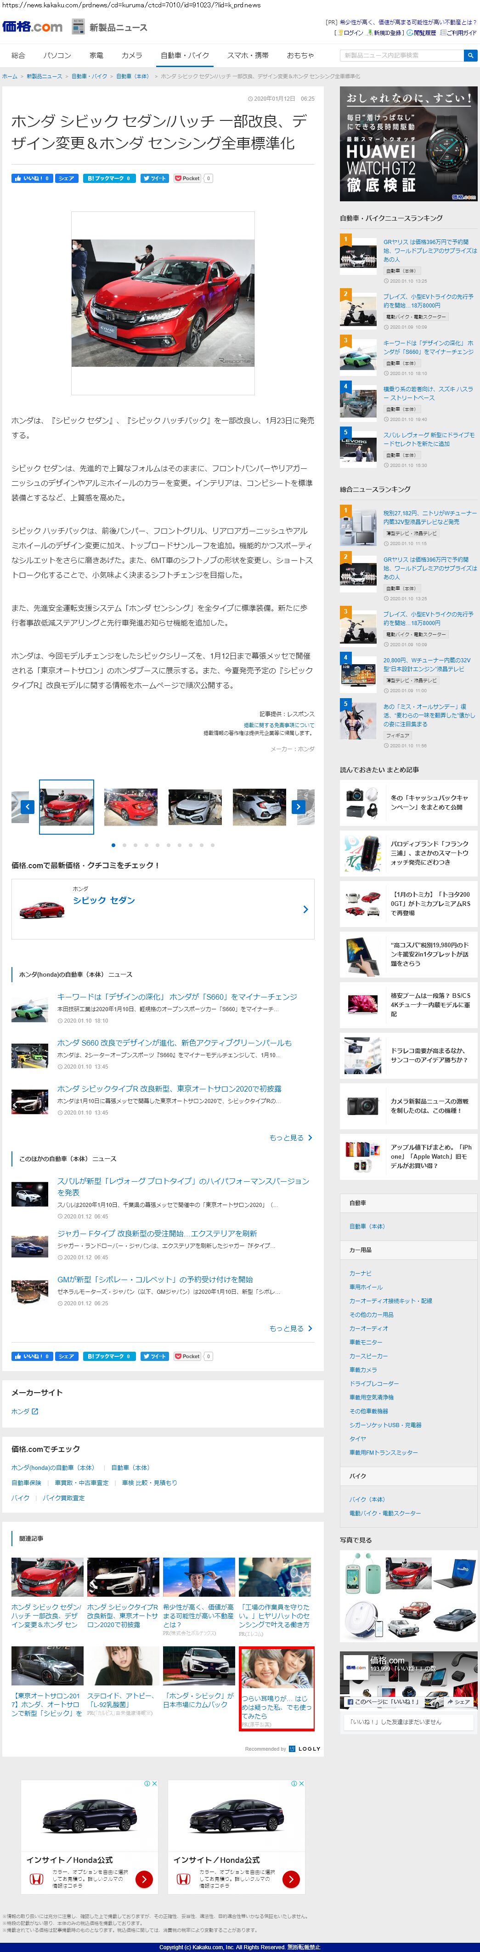Open 新規ID登録 in the header
480x1952 pixels.
coord(385,33)
